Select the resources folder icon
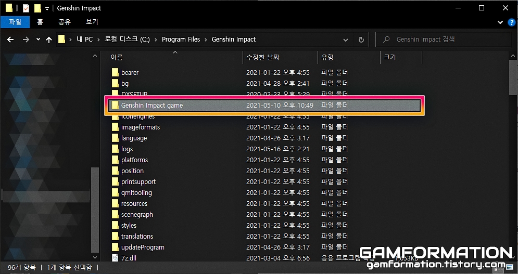518x274 pixels. pyautogui.click(x=115, y=203)
